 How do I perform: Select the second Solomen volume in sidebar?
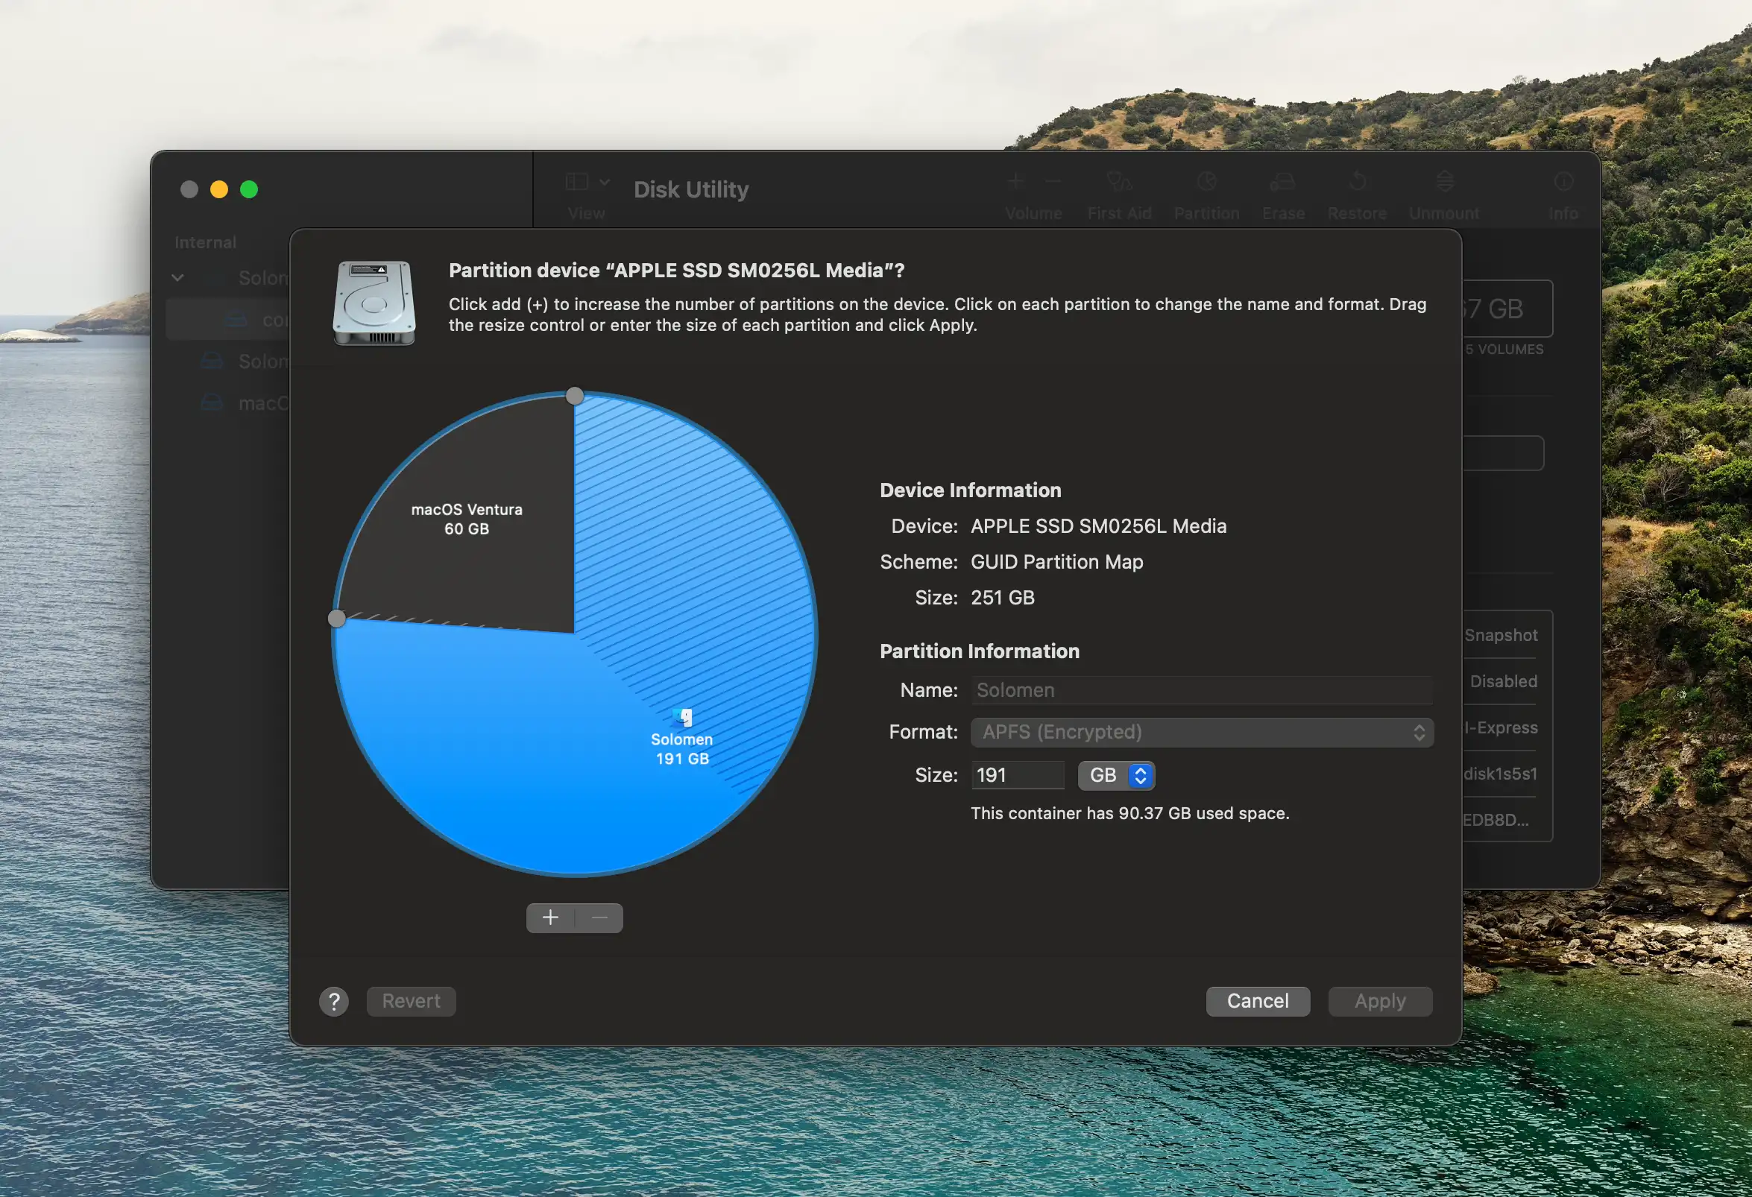point(245,361)
